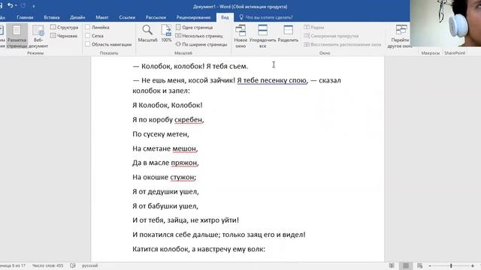Click the proofing check icon in status bar
The image size is (481, 270).
73,265
